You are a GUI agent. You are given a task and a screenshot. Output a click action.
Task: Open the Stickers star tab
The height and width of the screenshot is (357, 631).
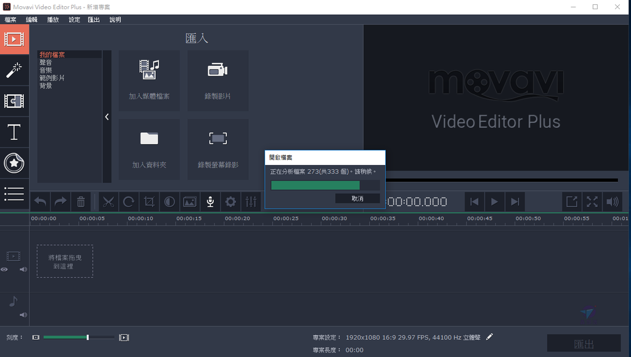coord(14,163)
